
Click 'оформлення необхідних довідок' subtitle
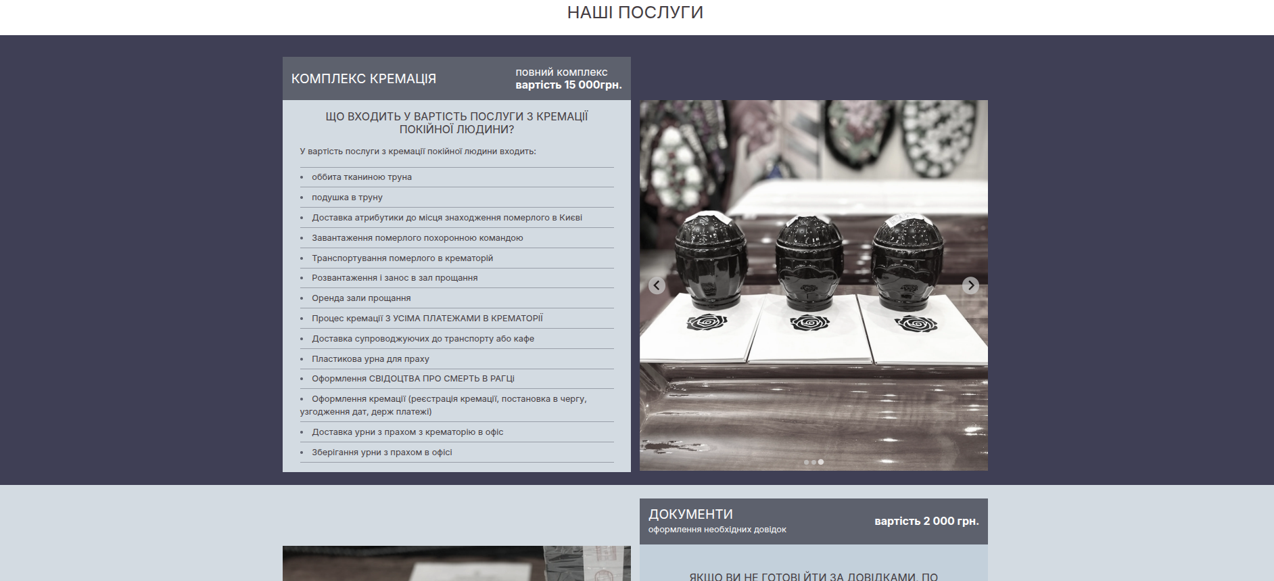(x=717, y=530)
